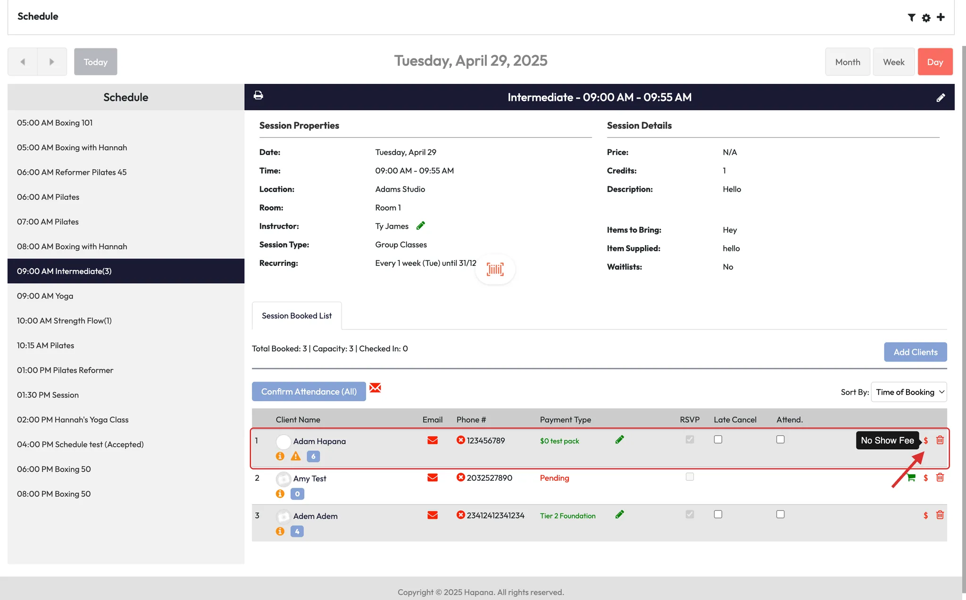This screenshot has width=966, height=600.
Task: Edit instructor Ty James via pencil icon
Action: (x=421, y=226)
